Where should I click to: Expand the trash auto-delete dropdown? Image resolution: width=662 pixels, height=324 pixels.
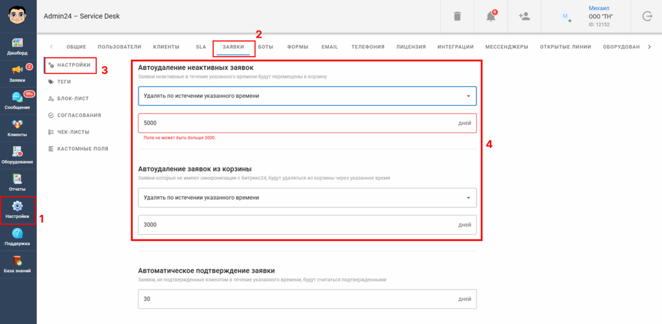[307, 197]
